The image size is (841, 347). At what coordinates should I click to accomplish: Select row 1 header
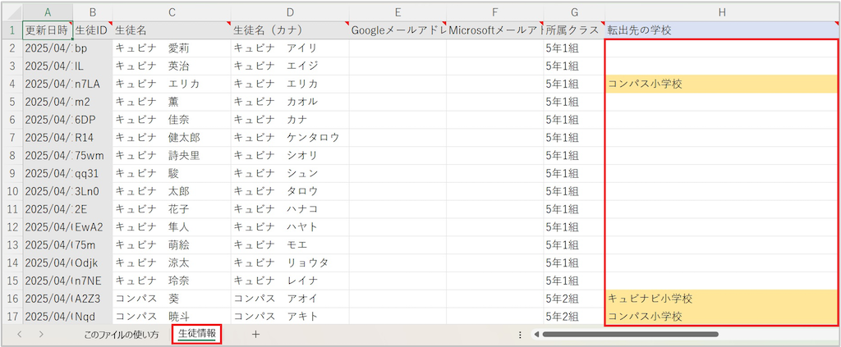pos(12,30)
